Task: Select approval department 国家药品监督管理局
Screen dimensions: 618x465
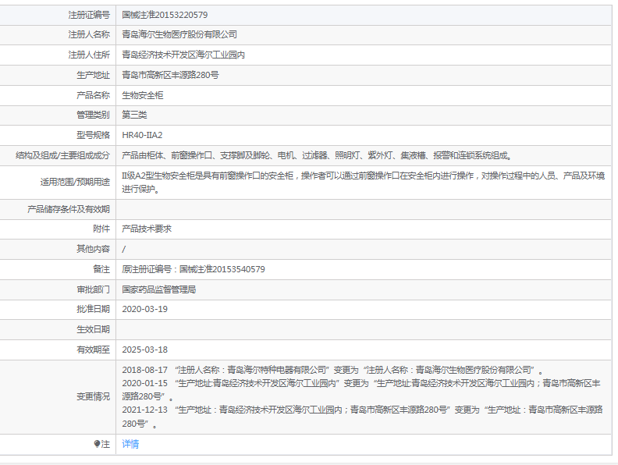Action: tap(159, 289)
